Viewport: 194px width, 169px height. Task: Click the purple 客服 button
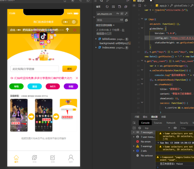pos(71,86)
